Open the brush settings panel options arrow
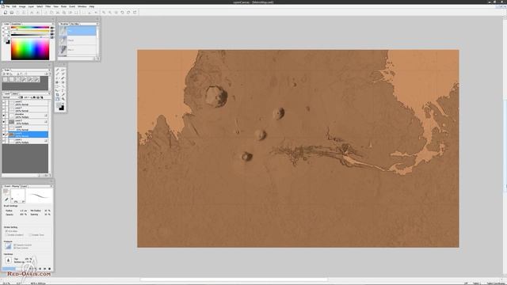 click(x=51, y=186)
